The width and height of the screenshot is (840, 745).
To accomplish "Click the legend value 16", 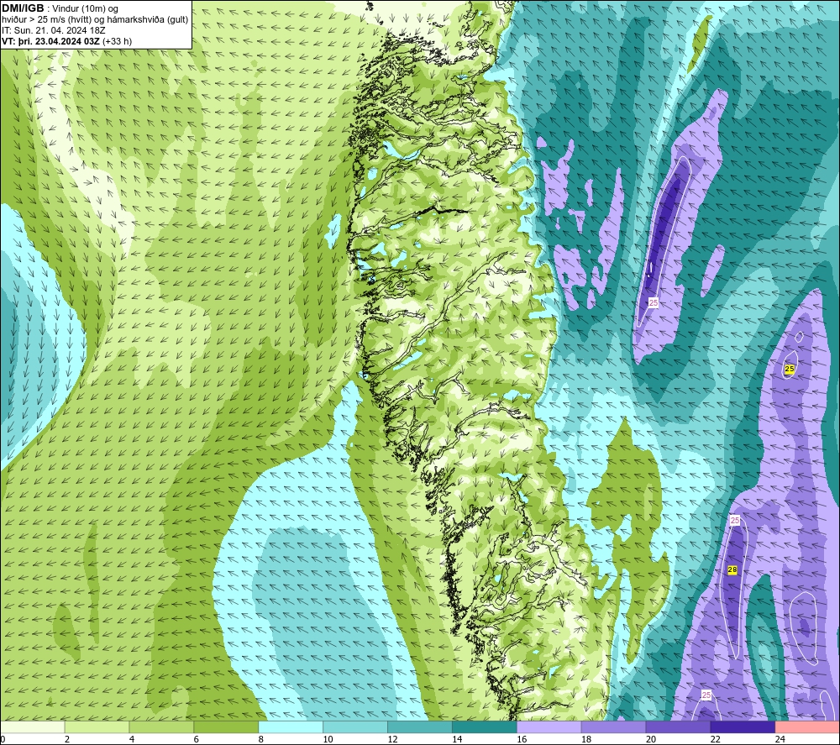I will [x=522, y=739].
